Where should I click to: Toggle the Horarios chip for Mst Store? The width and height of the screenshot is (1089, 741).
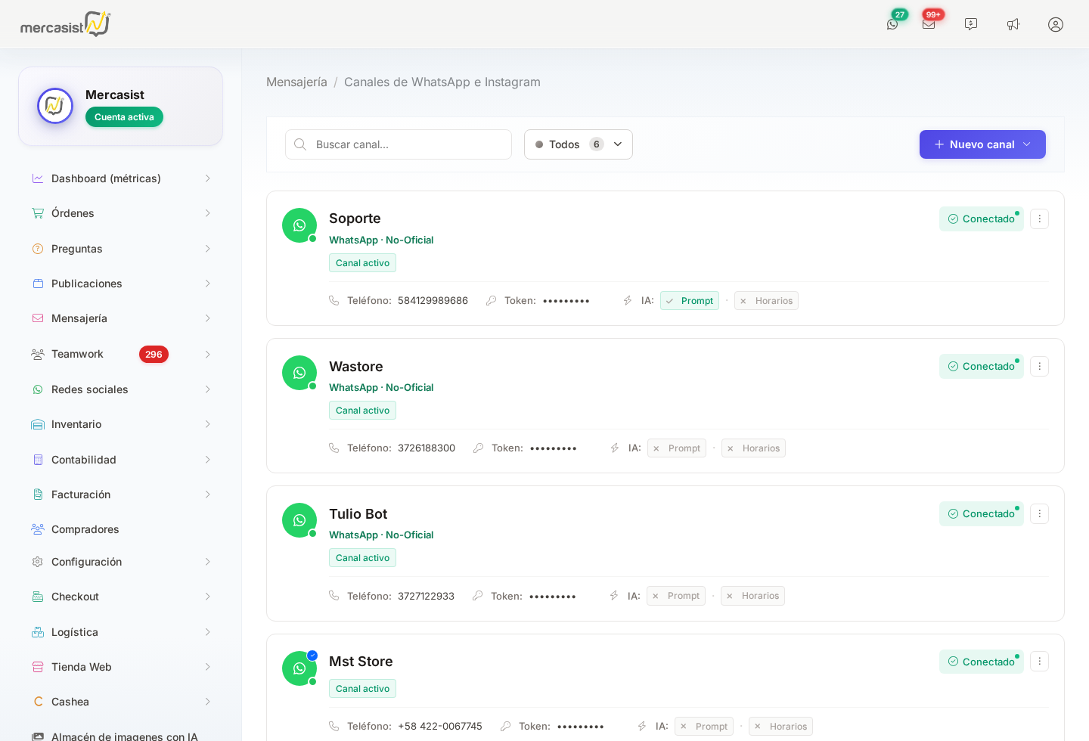click(x=780, y=727)
